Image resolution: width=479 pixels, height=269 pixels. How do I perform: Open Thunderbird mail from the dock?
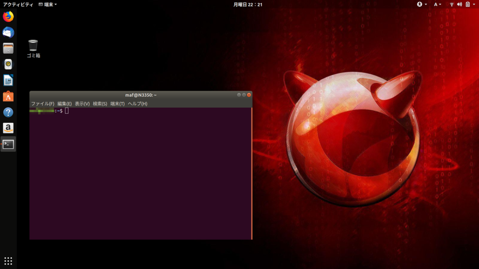(x=8, y=32)
